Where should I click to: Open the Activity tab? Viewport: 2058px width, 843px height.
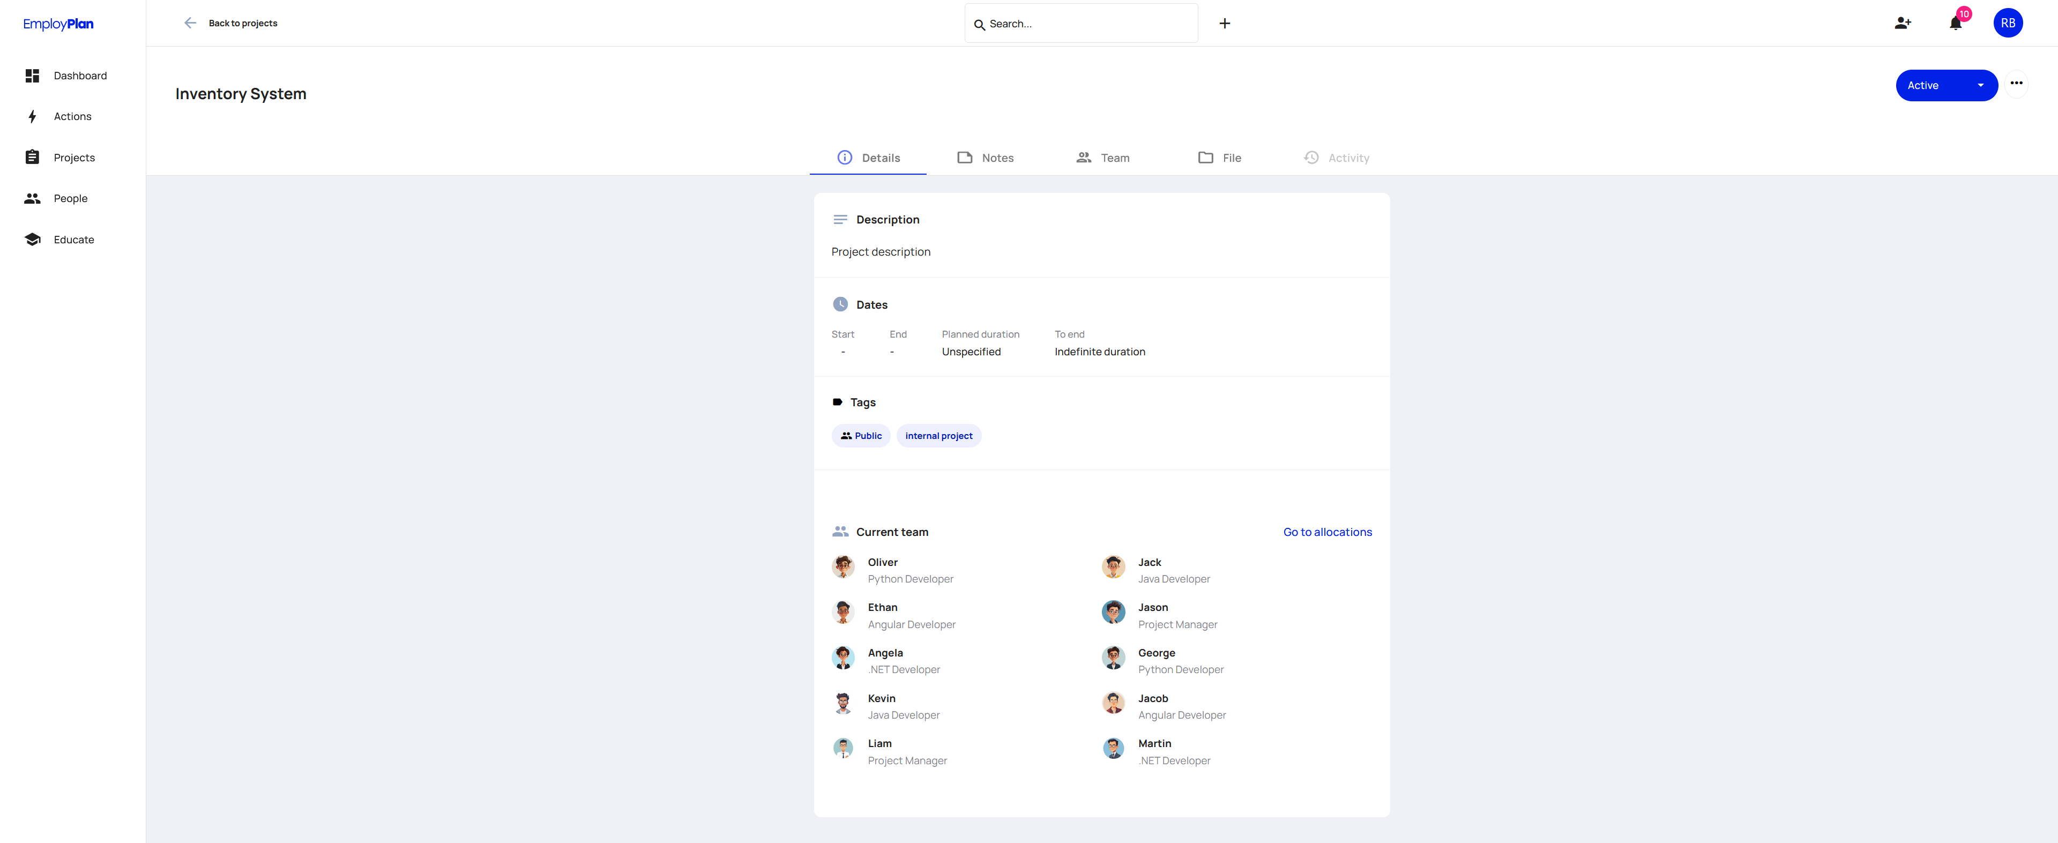point(1337,158)
